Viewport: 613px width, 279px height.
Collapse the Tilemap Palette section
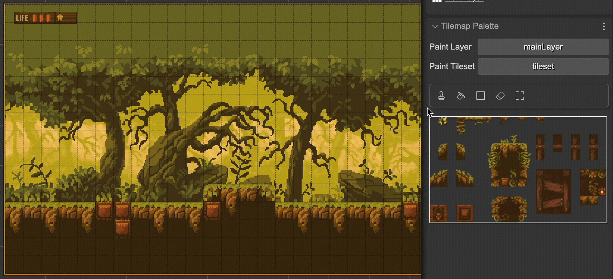pyautogui.click(x=435, y=26)
